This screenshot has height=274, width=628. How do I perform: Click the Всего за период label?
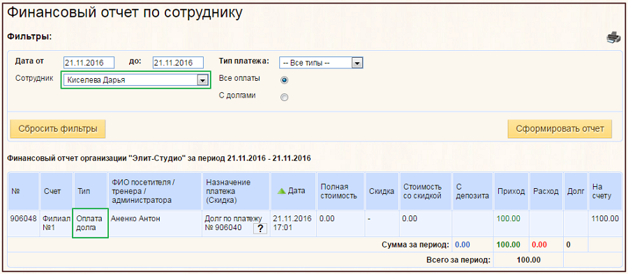pos(458,260)
